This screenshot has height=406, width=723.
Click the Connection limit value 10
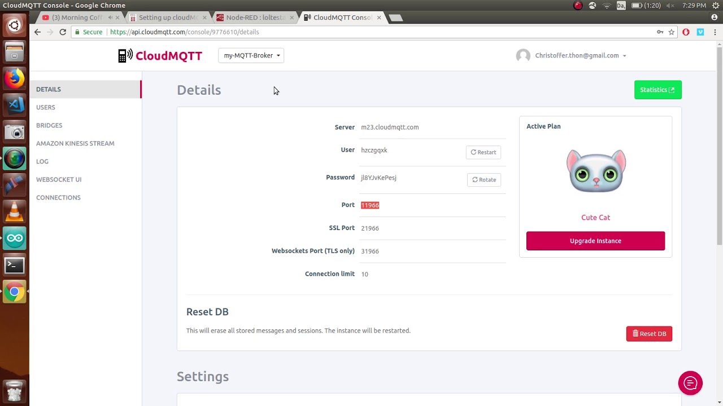pos(364,274)
